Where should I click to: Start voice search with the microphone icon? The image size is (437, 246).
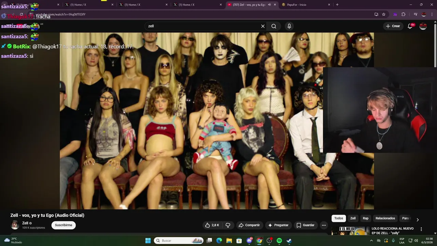coord(289,26)
